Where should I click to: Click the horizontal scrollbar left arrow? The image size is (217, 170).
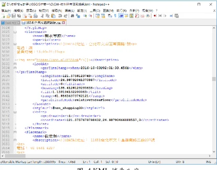coord(2,156)
